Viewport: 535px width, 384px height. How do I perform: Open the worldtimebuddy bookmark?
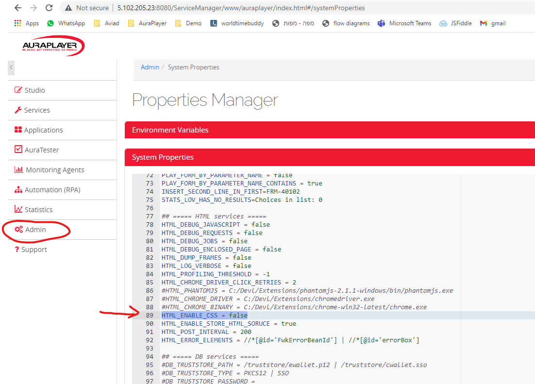tap(237, 23)
